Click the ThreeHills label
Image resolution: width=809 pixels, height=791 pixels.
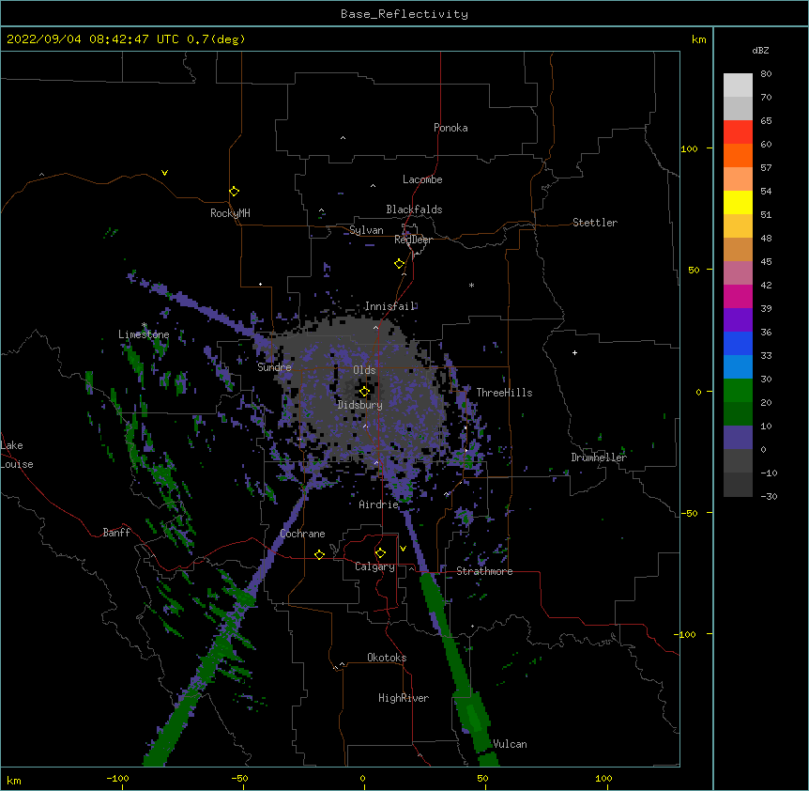click(504, 393)
